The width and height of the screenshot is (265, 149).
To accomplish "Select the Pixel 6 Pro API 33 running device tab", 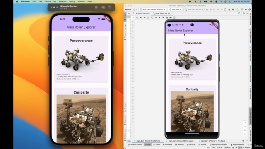I will (162, 14).
